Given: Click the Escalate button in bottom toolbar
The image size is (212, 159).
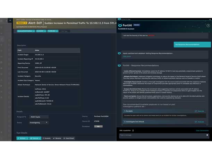Looking at the screenshot, I should [x=46, y=138].
